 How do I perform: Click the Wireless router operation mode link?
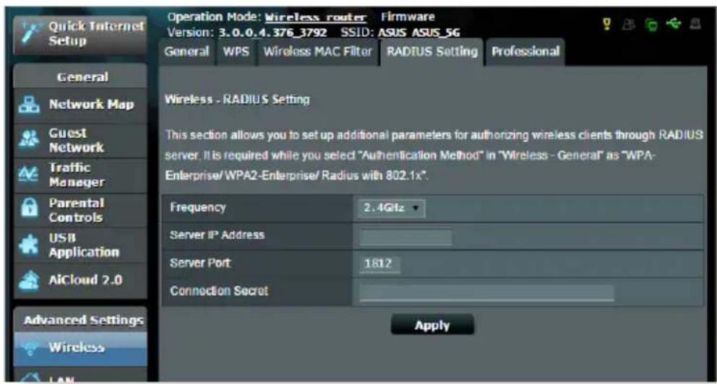coord(316,17)
